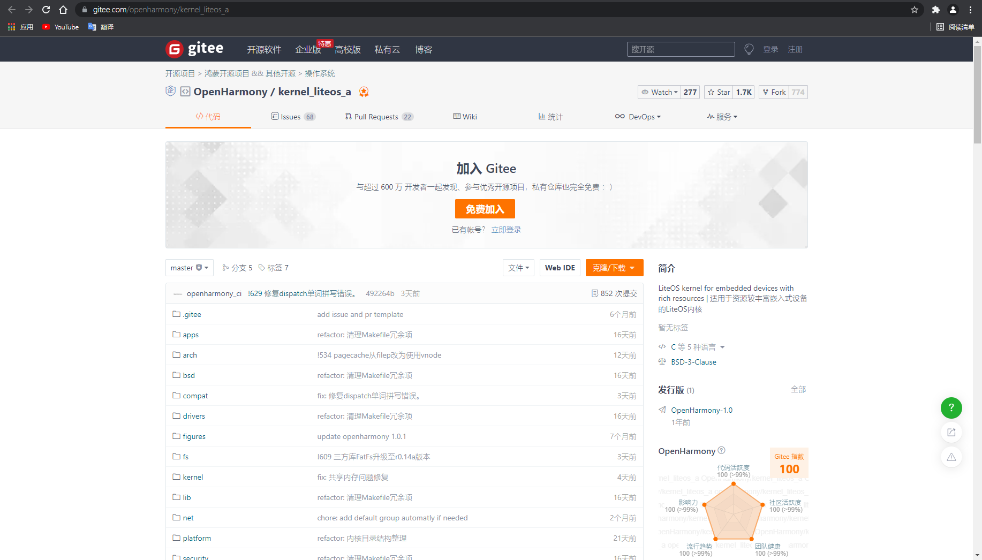Open the 852 次提交 commit history
Screen dimensions: 982x560
[615, 293]
